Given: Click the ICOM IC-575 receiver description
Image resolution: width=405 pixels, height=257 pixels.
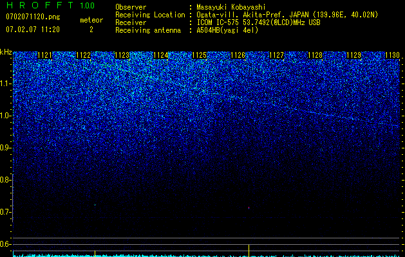Looking at the screenshot, I should click(x=258, y=22).
